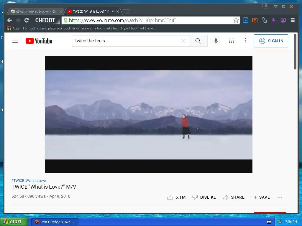Click the SHARE button
Screen dimensions: 302x226
tap(234, 197)
